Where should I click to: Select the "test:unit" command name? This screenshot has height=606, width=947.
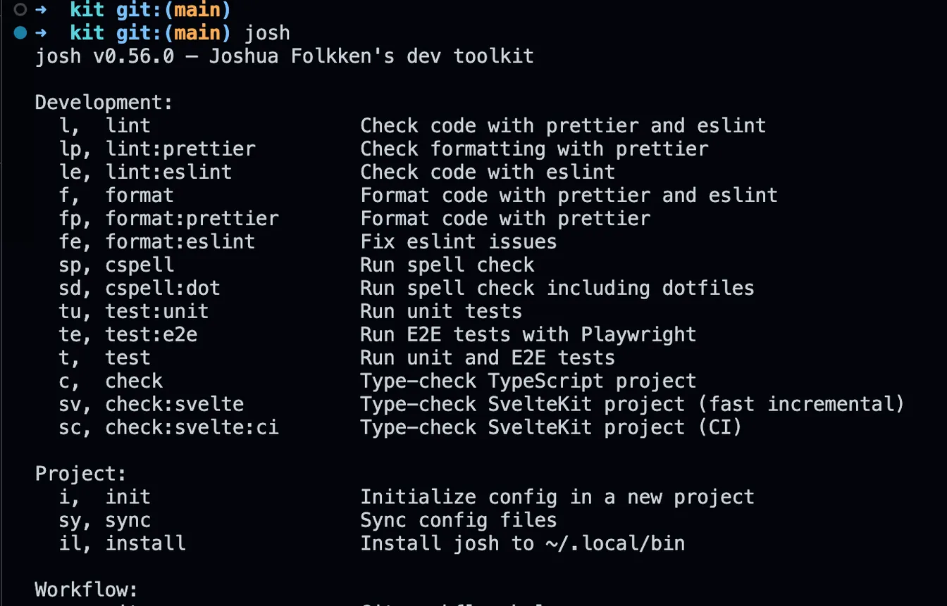click(x=157, y=312)
